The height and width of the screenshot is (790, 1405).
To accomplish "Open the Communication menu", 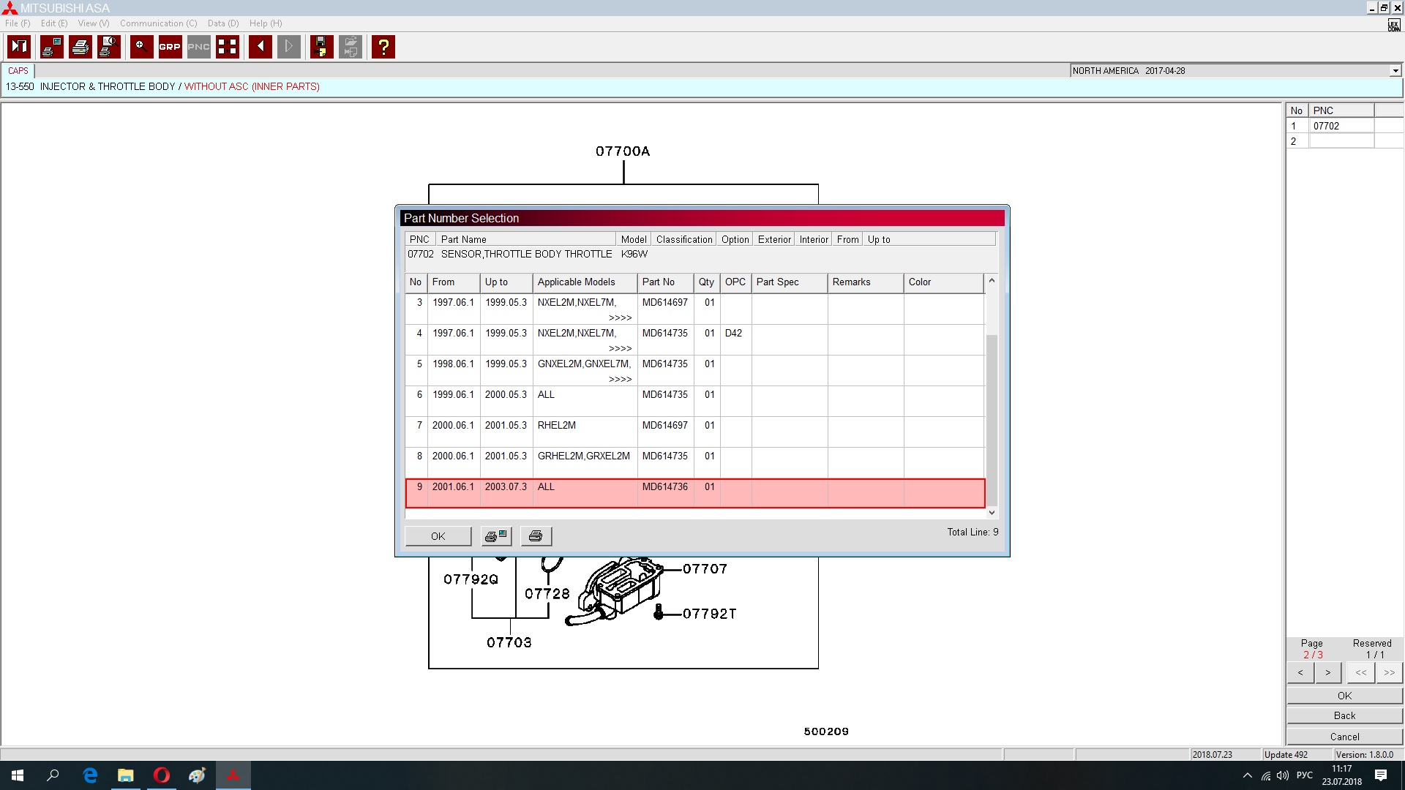I will click(158, 23).
